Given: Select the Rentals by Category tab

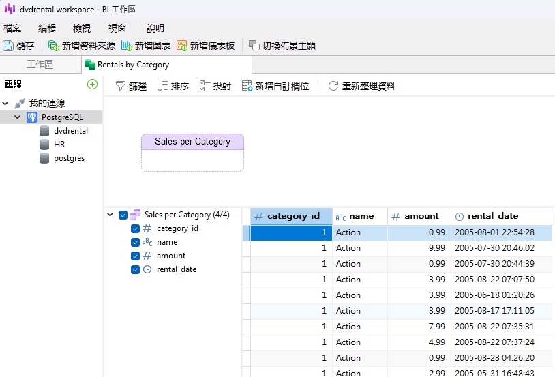Looking at the screenshot, I should tap(167, 65).
